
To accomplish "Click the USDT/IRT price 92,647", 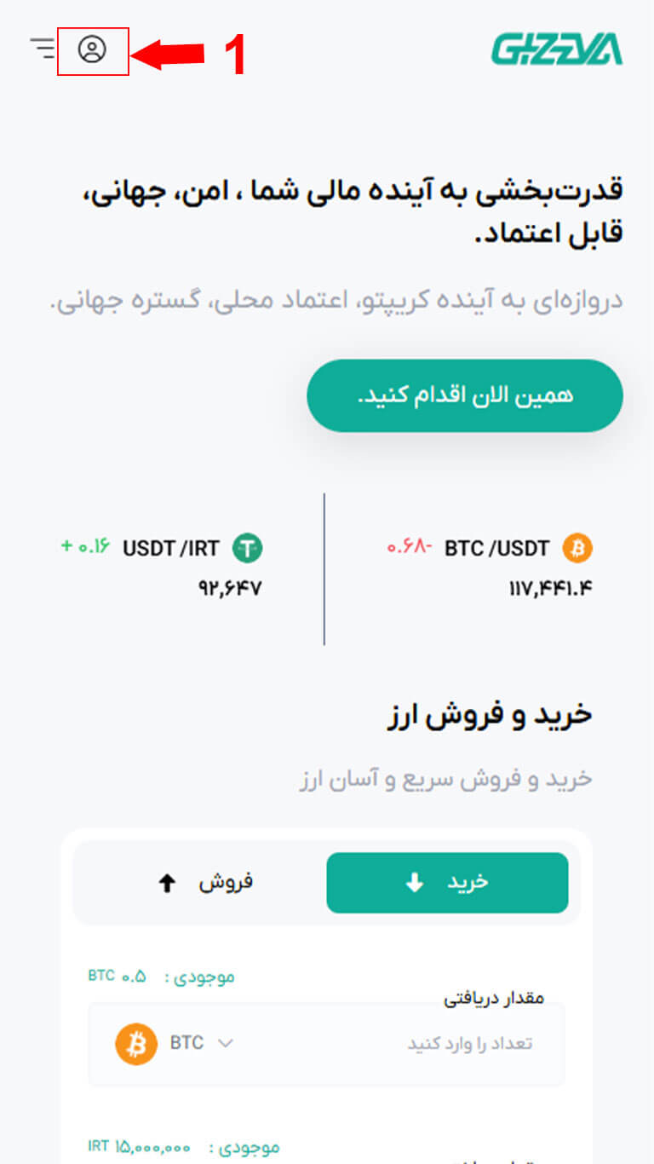I will coord(225,588).
